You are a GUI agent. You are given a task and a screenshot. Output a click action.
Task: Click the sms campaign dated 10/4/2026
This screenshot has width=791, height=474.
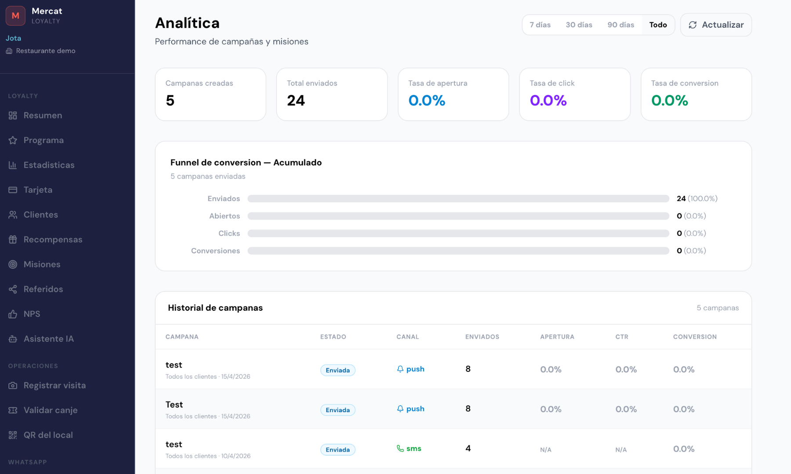coord(453,449)
